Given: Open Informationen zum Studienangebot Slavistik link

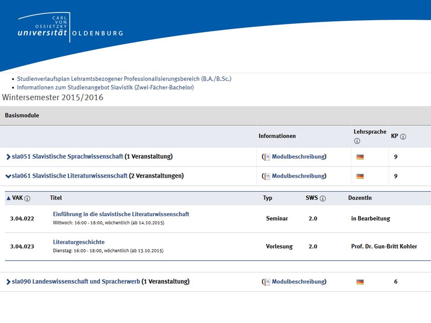Looking at the screenshot, I should [x=105, y=87].
